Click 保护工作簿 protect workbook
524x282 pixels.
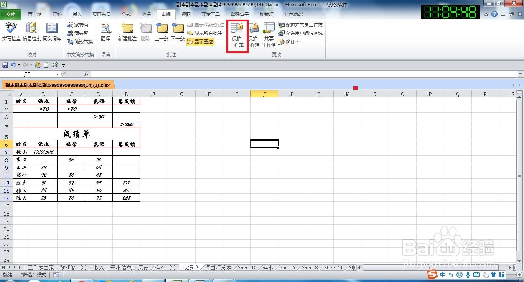click(x=253, y=35)
